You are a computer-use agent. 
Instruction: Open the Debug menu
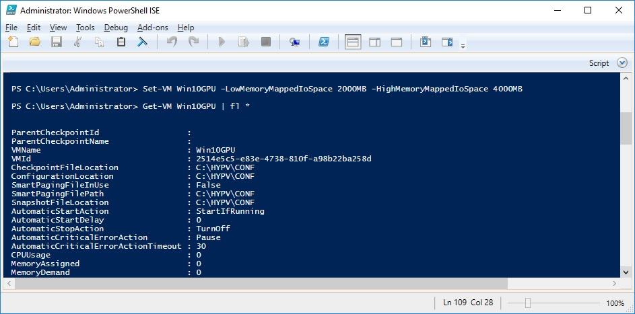[116, 28]
